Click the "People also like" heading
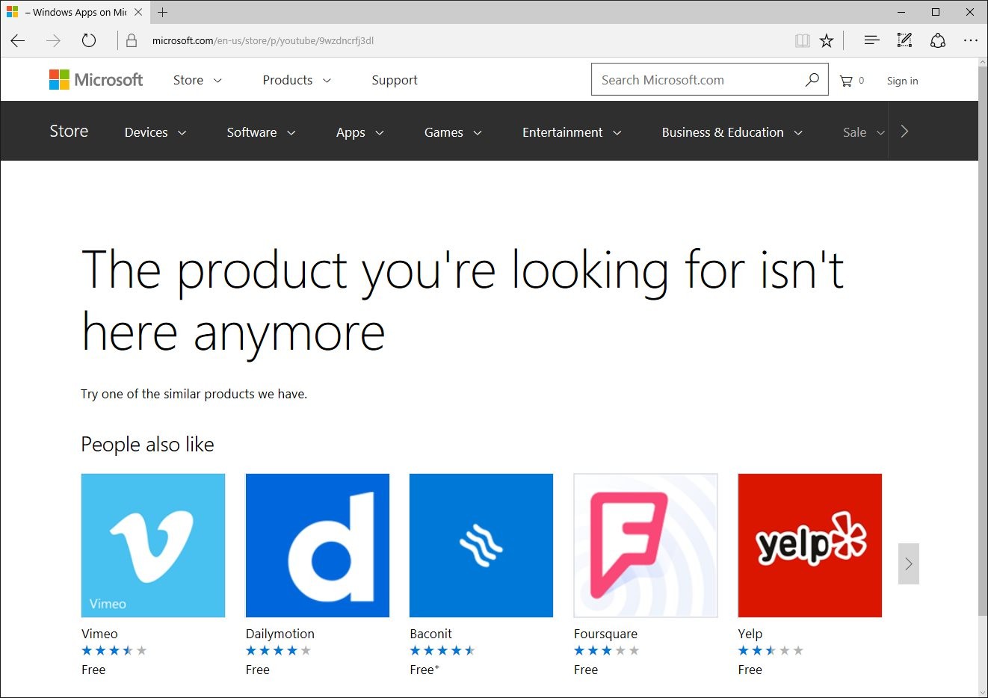This screenshot has height=698, width=988. [147, 445]
